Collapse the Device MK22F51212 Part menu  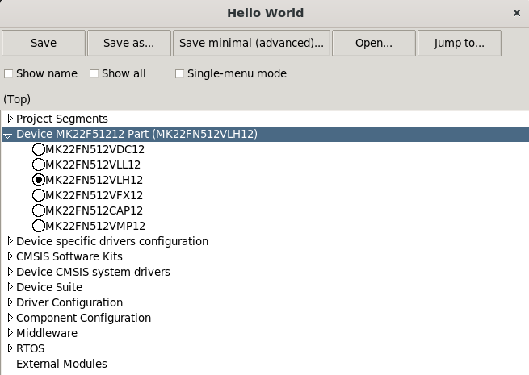click(x=9, y=135)
